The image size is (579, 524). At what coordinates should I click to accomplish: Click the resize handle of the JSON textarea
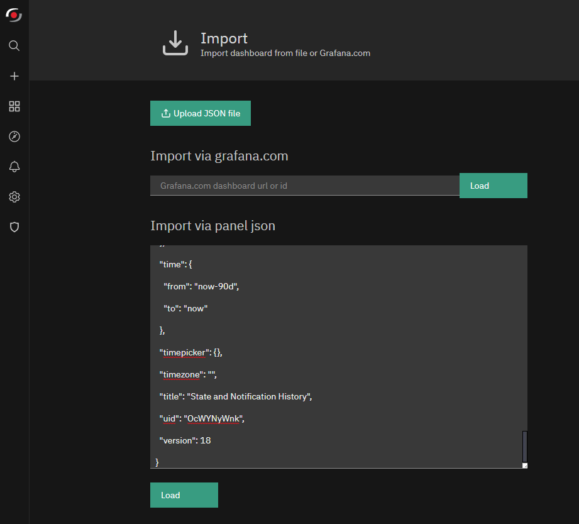525,465
